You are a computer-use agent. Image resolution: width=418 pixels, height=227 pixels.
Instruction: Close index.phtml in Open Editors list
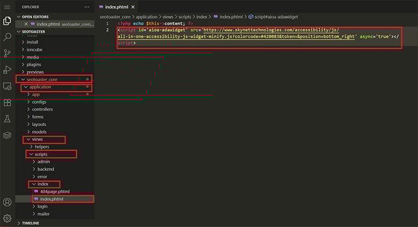pos(26,24)
